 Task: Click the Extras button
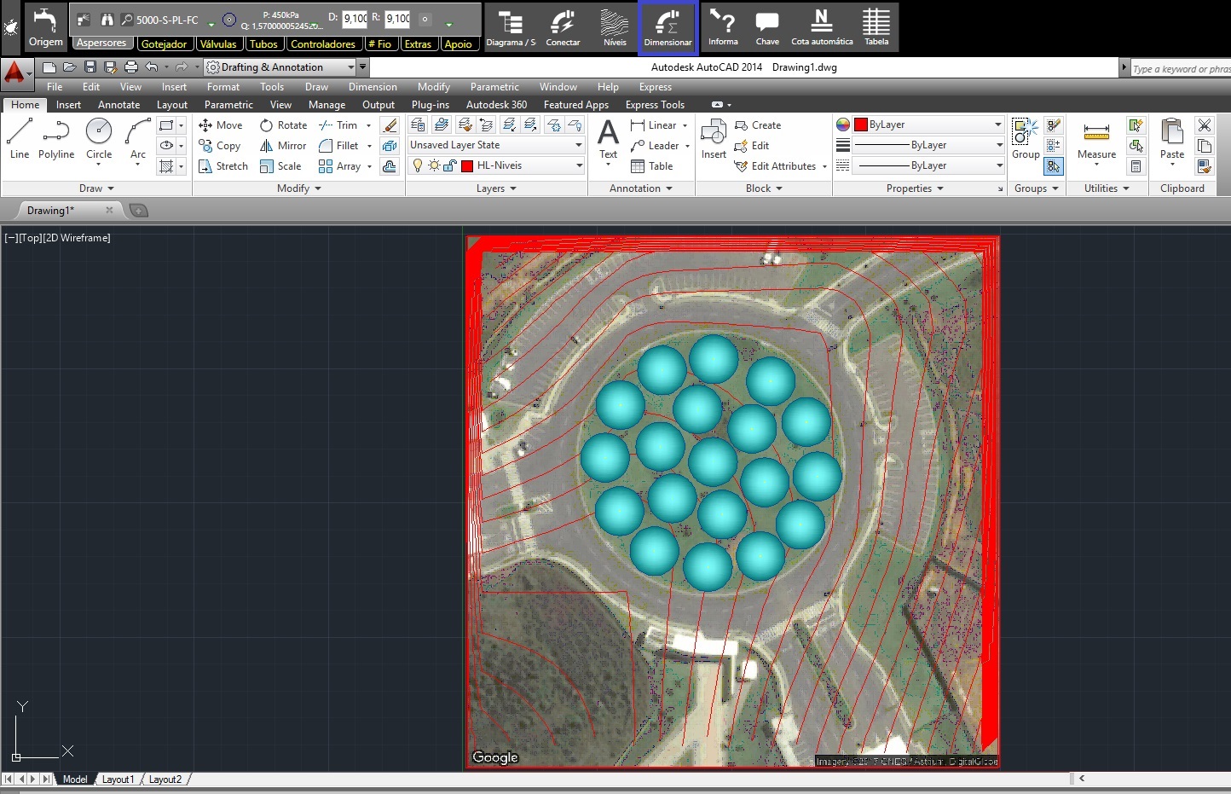pos(418,43)
